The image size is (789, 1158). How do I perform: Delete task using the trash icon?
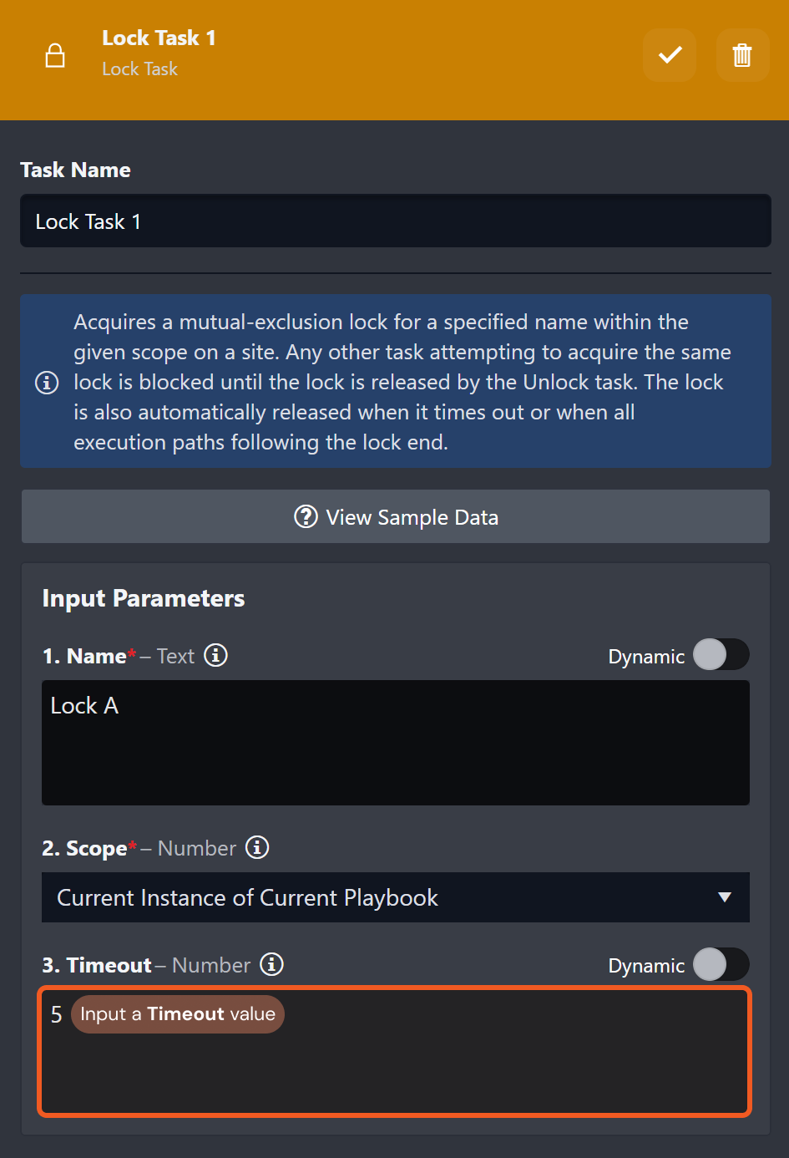(742, 55)
